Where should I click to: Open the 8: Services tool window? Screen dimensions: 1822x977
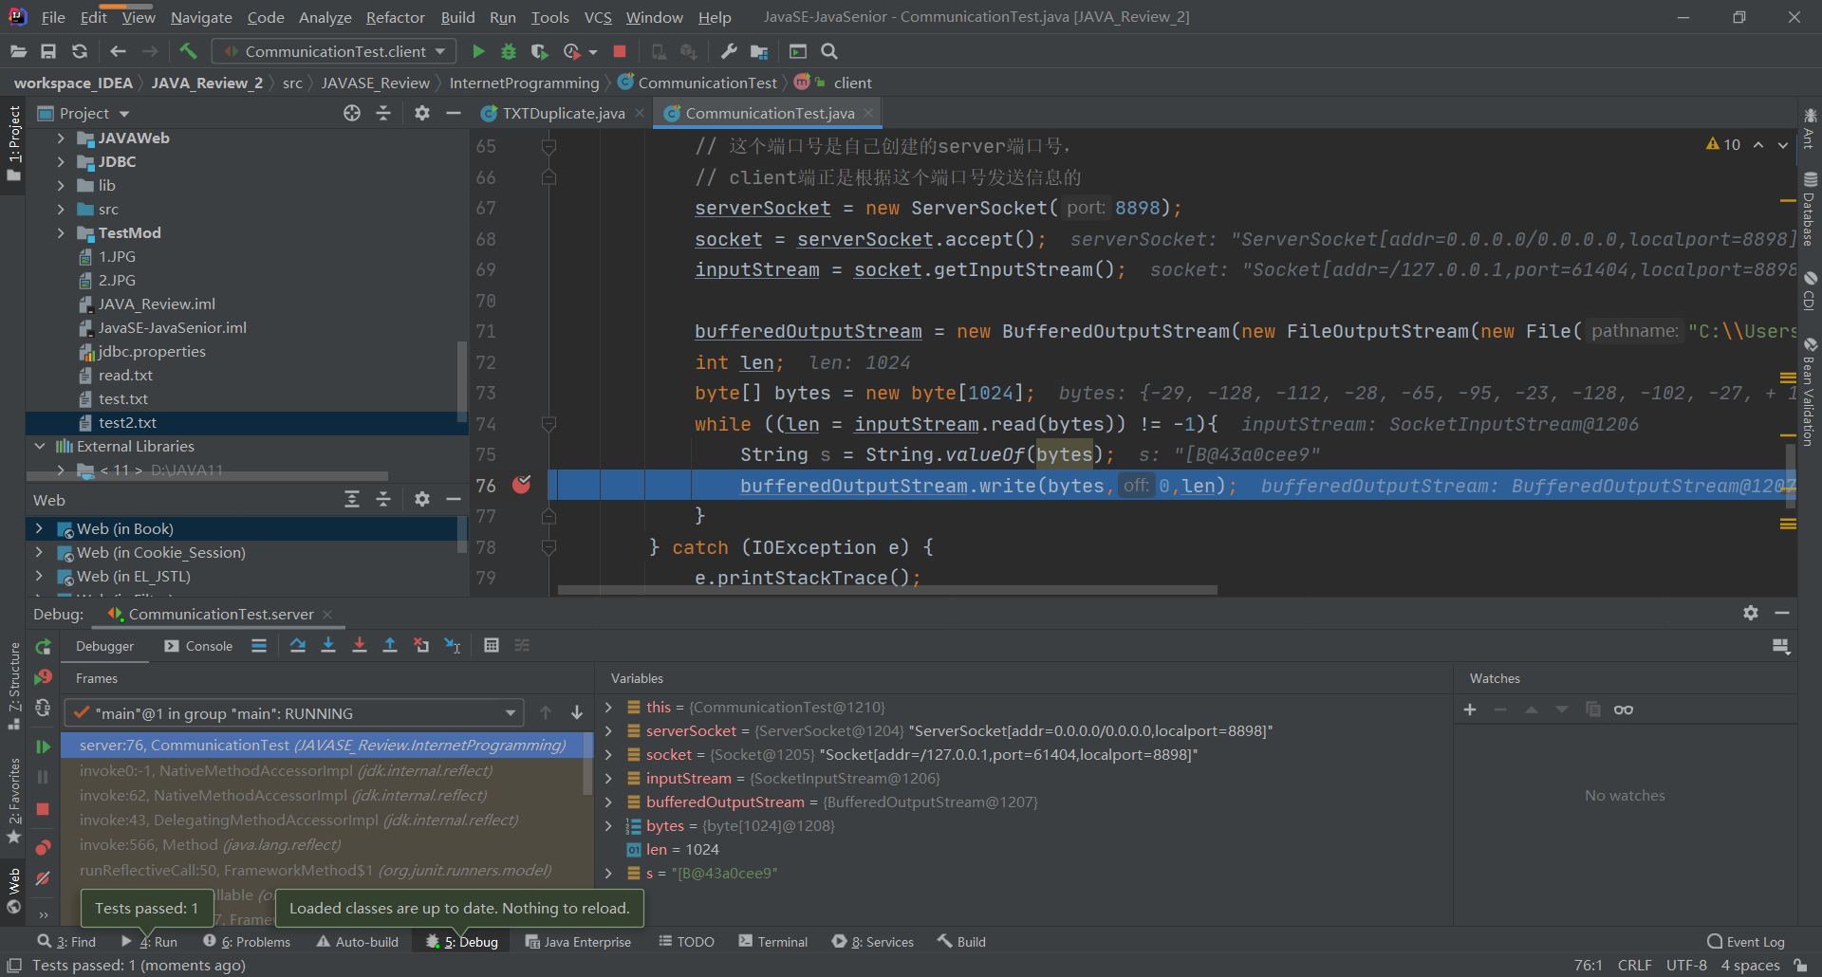coord(873,941)
